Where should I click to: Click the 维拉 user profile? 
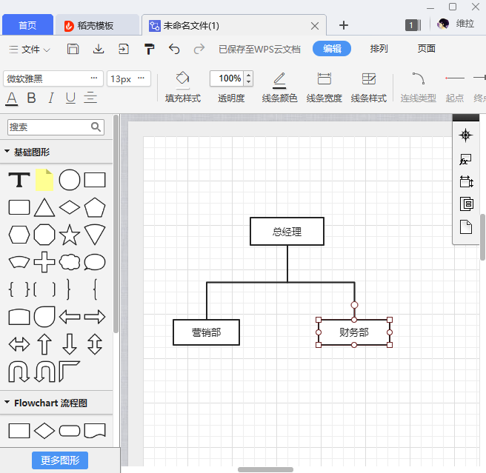[456, 24]
